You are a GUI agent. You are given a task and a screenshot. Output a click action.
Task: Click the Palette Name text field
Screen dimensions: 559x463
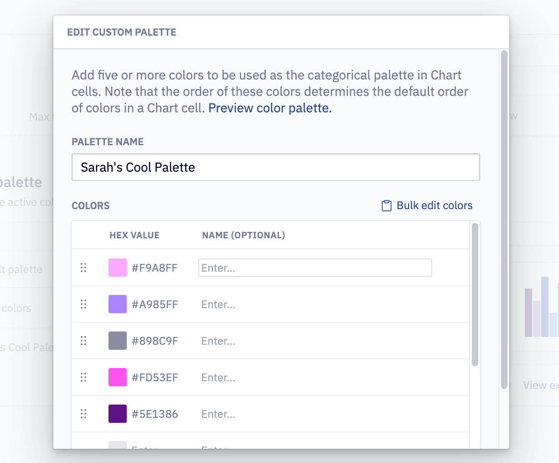pos(275,167)
